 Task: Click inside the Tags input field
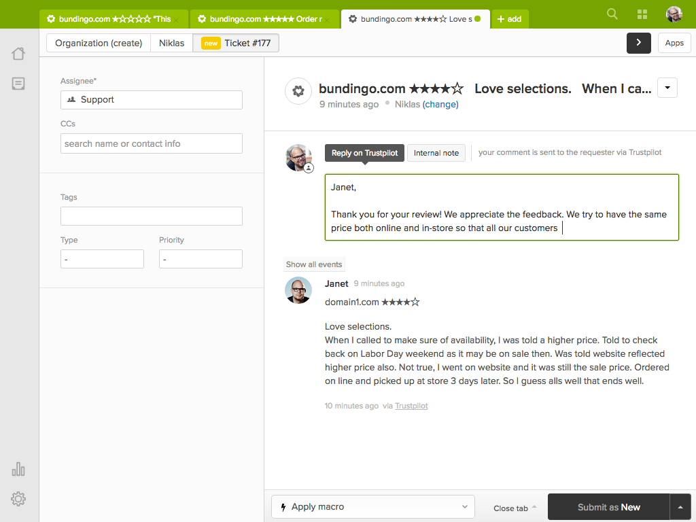point(151,215)
